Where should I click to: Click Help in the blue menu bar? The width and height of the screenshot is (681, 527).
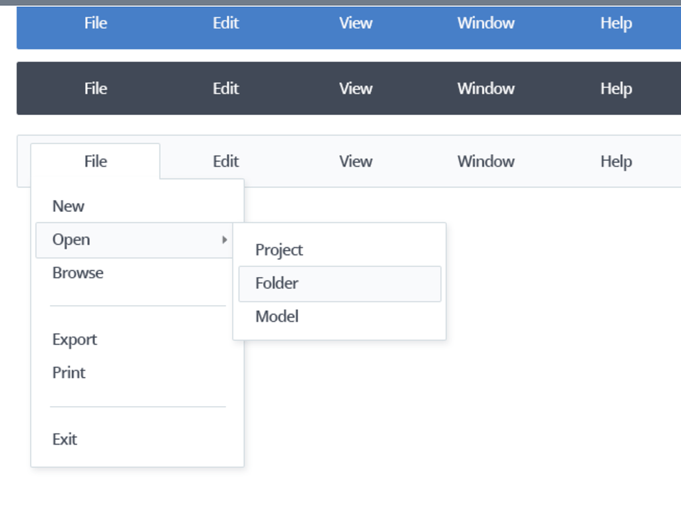coord(615,23)
